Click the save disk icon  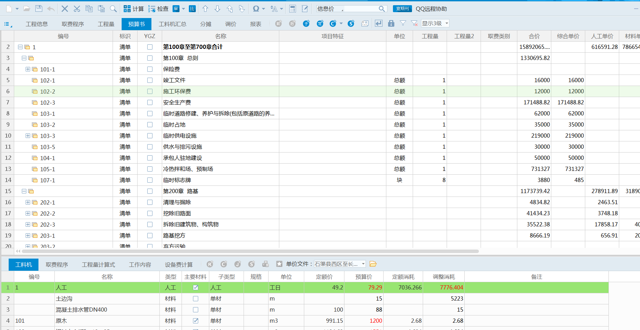(39, 9)
